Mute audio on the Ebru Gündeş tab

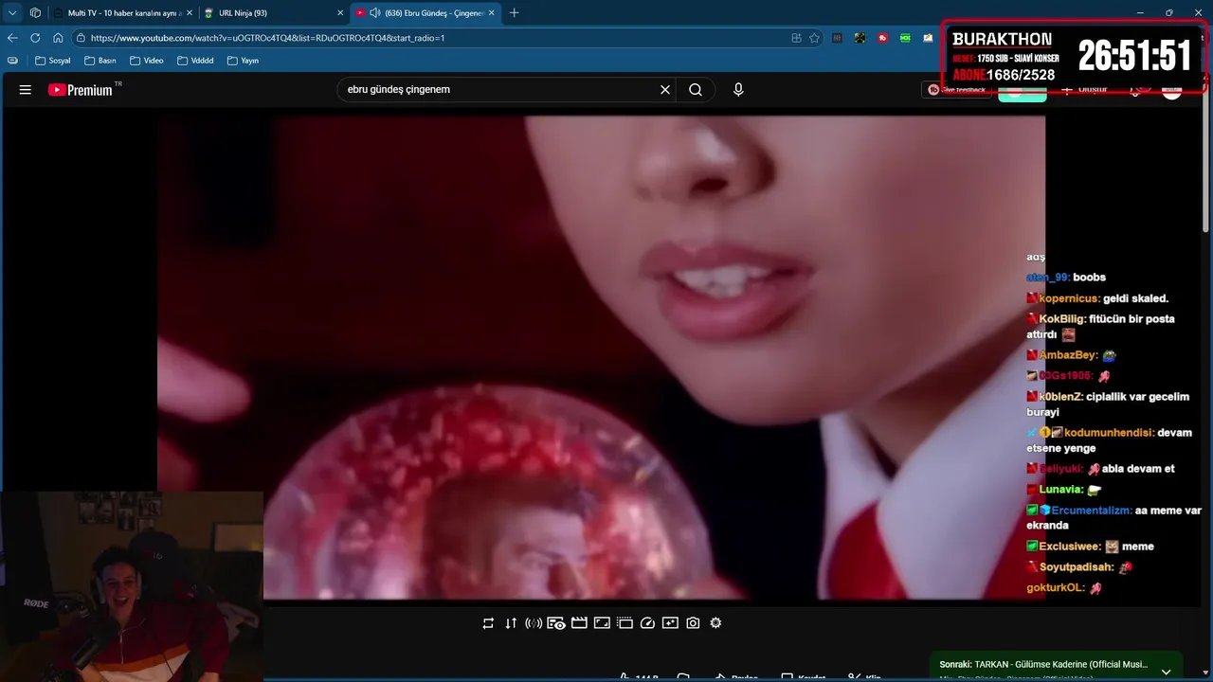click(375, 13)
